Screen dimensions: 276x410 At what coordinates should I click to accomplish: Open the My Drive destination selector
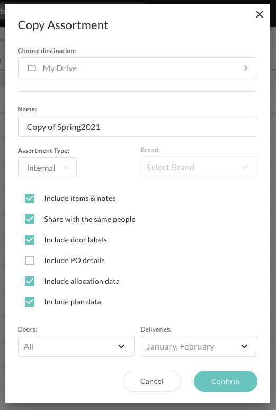(138, 68)
